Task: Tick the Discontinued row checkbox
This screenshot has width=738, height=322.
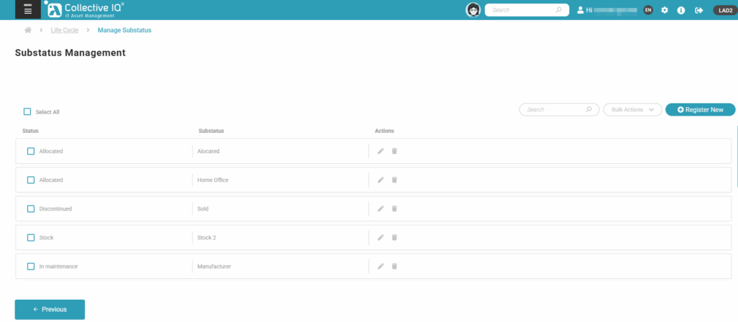Action: (31, 208)
